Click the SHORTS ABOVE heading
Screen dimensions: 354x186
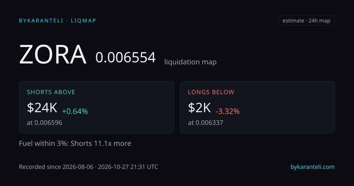point(51,92)
